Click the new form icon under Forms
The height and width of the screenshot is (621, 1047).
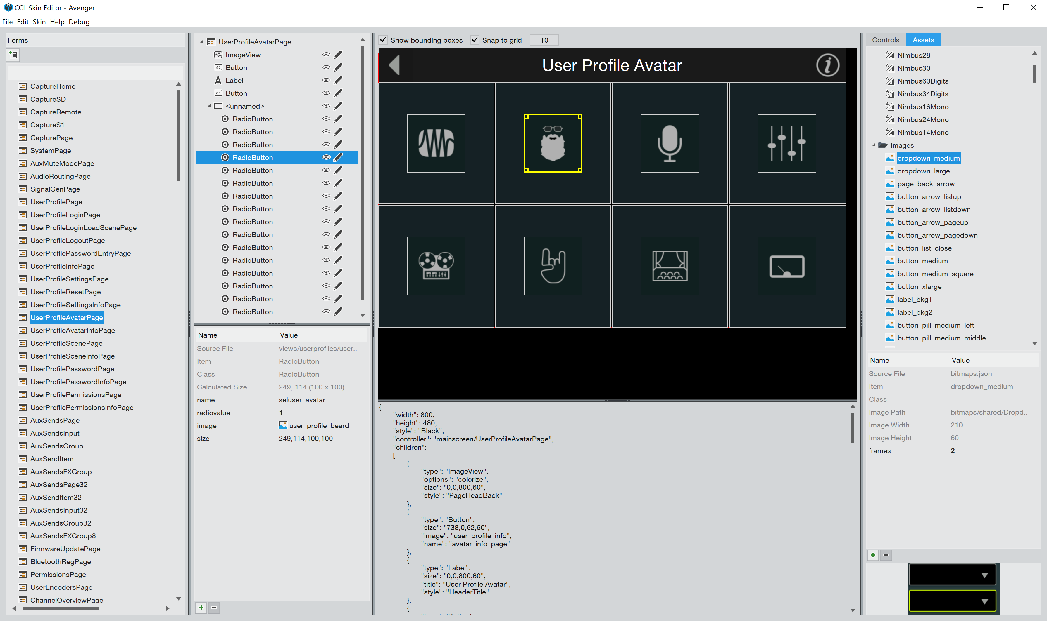tap(13, 55)
